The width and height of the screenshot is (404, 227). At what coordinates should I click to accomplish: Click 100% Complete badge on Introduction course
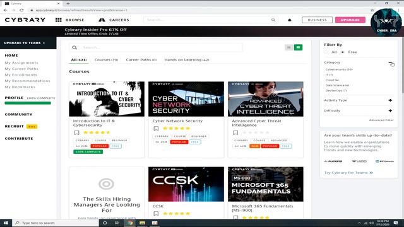88,152
